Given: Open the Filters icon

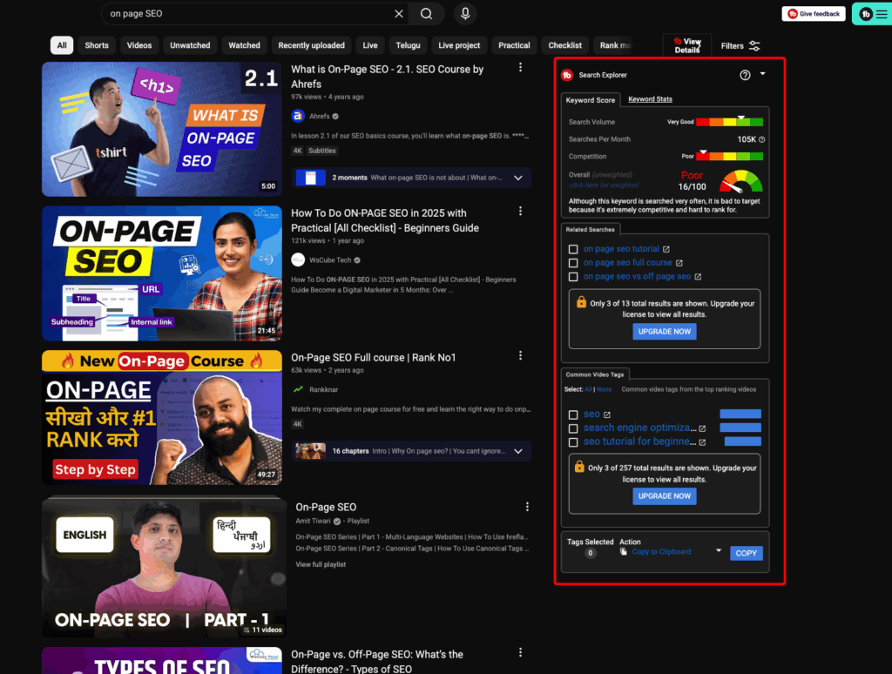Looking at the screenshot, I should point(754,46).
